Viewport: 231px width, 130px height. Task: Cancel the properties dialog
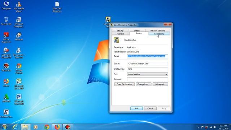click(x=150, y=108)
